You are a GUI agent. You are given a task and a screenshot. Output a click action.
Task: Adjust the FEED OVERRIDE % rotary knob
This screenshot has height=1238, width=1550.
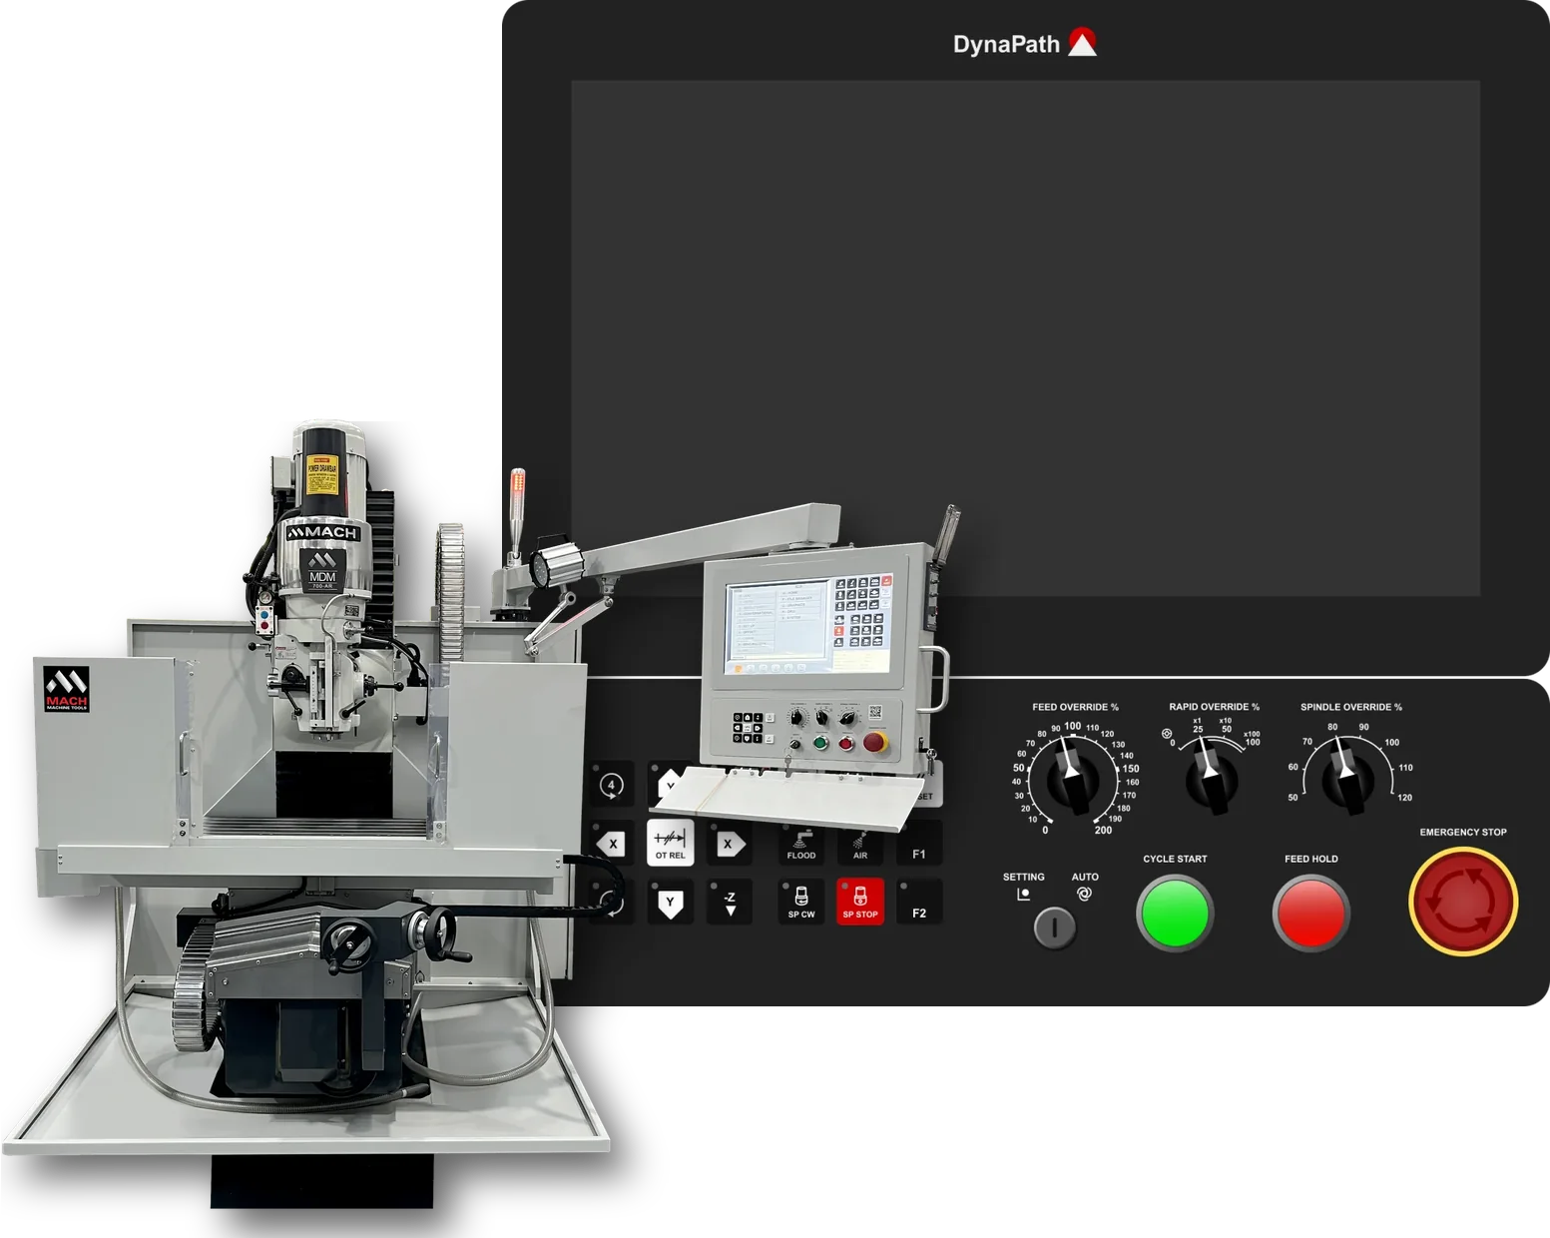pos(1073,778)
